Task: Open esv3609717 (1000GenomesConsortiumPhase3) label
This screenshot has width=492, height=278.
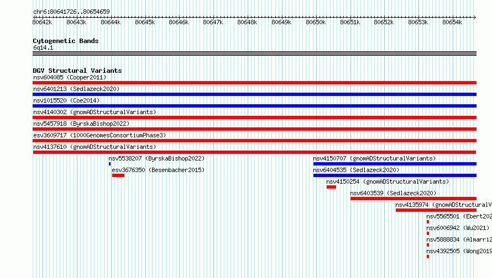Action: coord(100,135)
